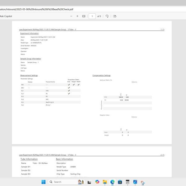This screenshot has width=186, height=186.
Task: Open Ask Copilot in the PDF toolbar
Action: pyautogui.click(x=6, y=16)
